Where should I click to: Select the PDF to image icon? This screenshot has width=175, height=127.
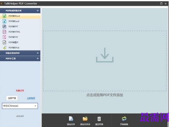[x=4, y=42]
